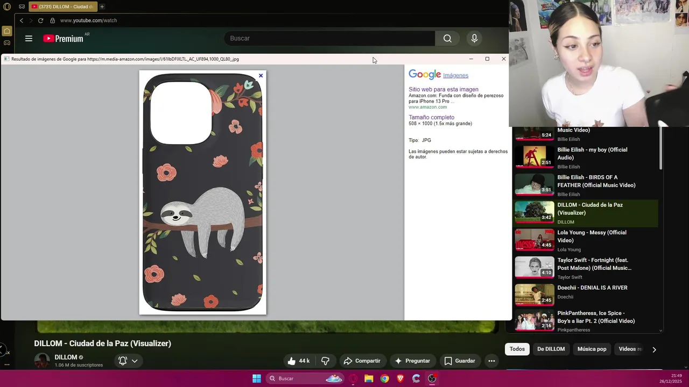Open the GX Corner gamepad icon beside tabs

(22, 6)
